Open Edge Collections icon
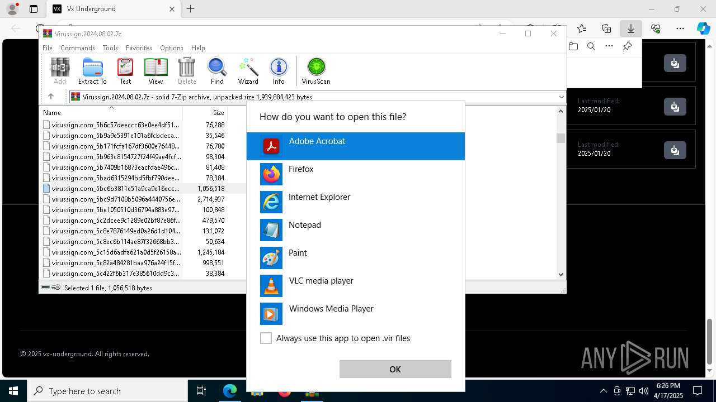716x402 pixels. tap(606, 28)
